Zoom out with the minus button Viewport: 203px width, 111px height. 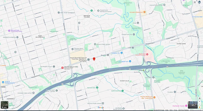pos(200,104)
